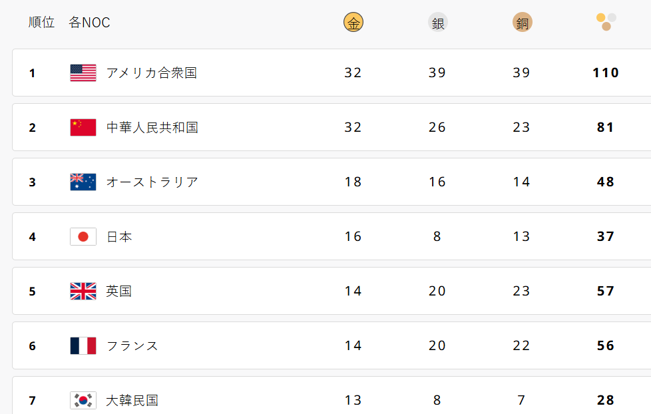
Task: Click the Japan flag icon
Action: (x=83, y=236)
